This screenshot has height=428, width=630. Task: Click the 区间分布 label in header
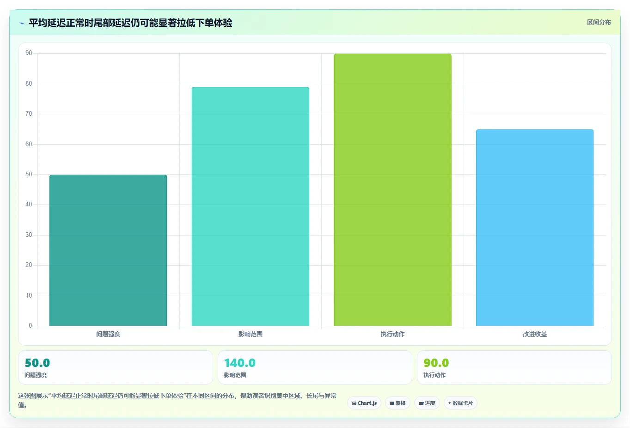click(x=599, y=22)
